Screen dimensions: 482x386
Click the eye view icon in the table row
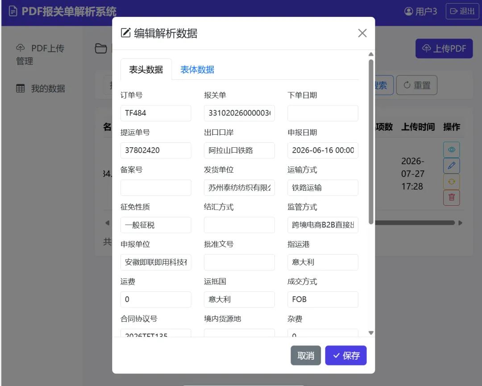point(451,149)
